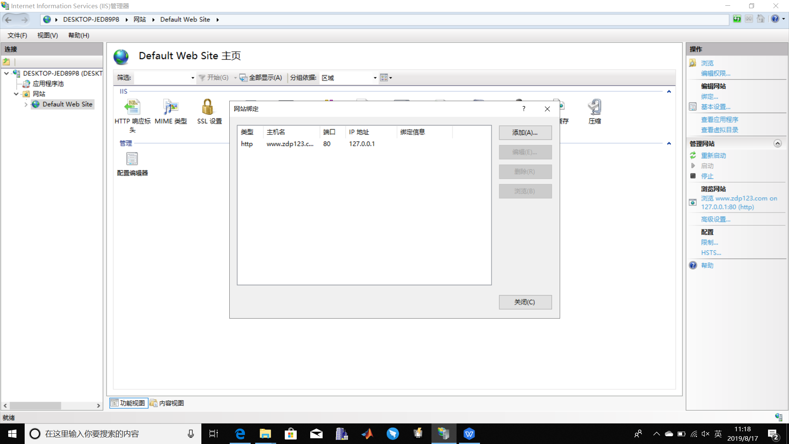Open the 筛选 filter dropdown
The height and width of the screenshot is (444, 789).
coord(193,78)
